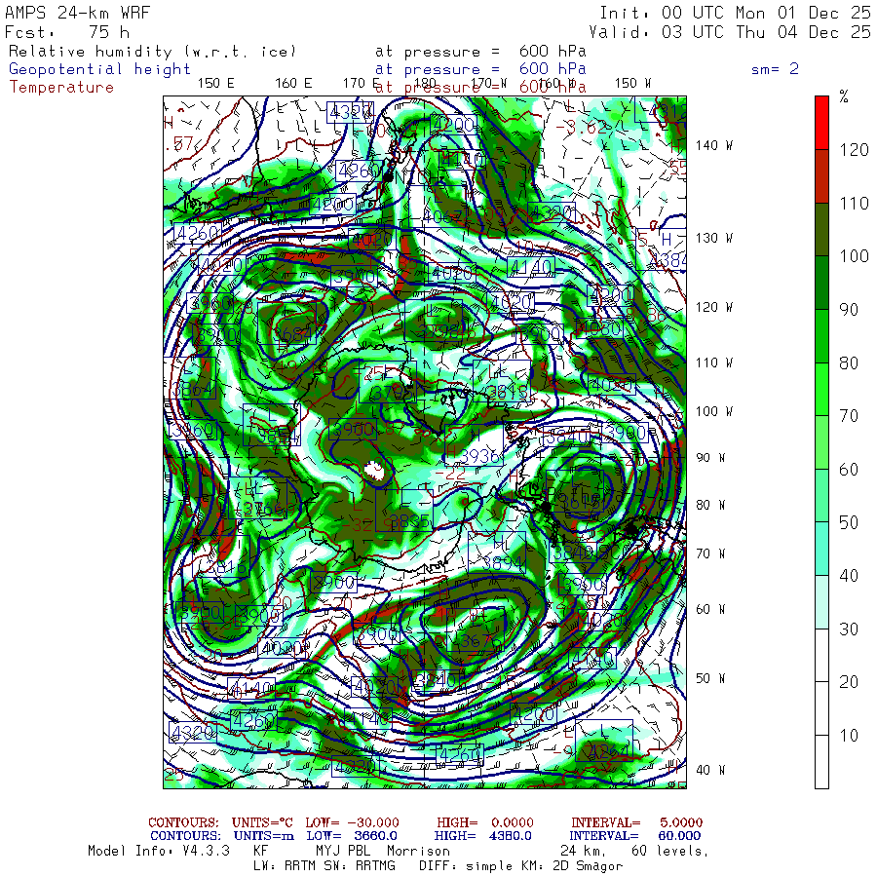The width and height of the screenshot is (877, 877).
Task: Click the 'INTERVAL= 5.0000' text
Action: [636, 822]
